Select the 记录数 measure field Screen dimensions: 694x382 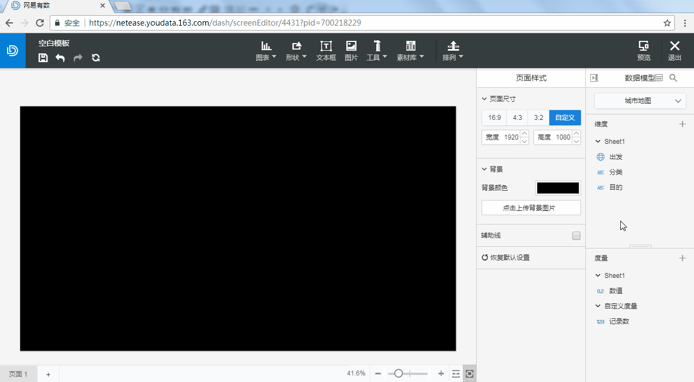tap(619, 322)
